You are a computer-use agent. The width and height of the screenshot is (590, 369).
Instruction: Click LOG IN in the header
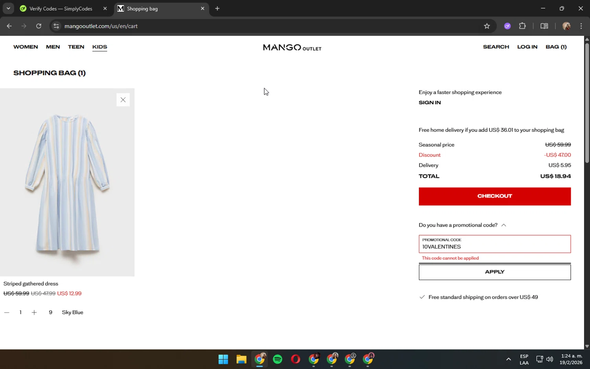(x=527, y=47)
